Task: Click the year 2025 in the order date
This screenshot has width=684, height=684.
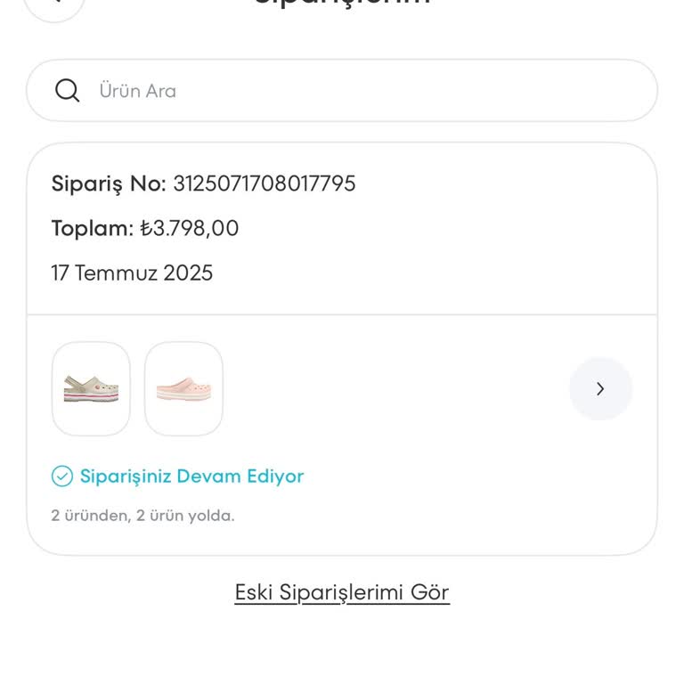Action: click(188, 273)
